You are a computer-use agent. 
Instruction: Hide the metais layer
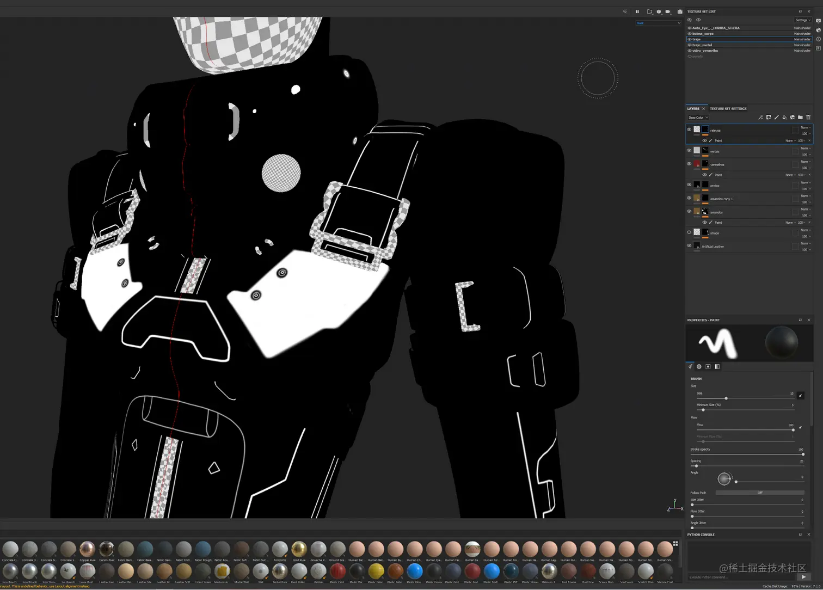click(x=689, y=151)
